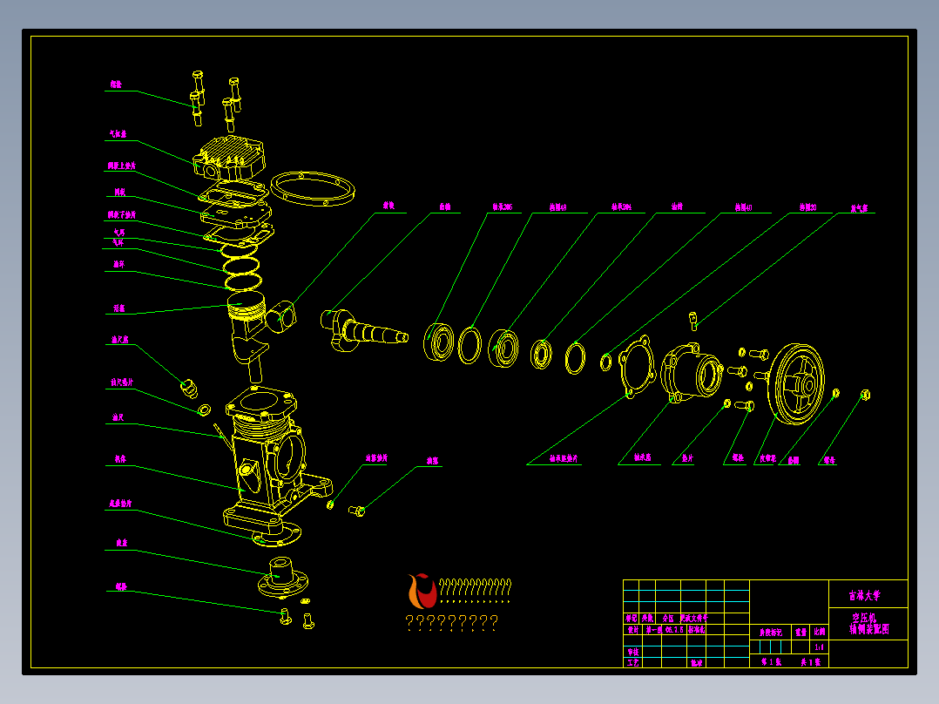Select the 机体 label

pos(120,459)
